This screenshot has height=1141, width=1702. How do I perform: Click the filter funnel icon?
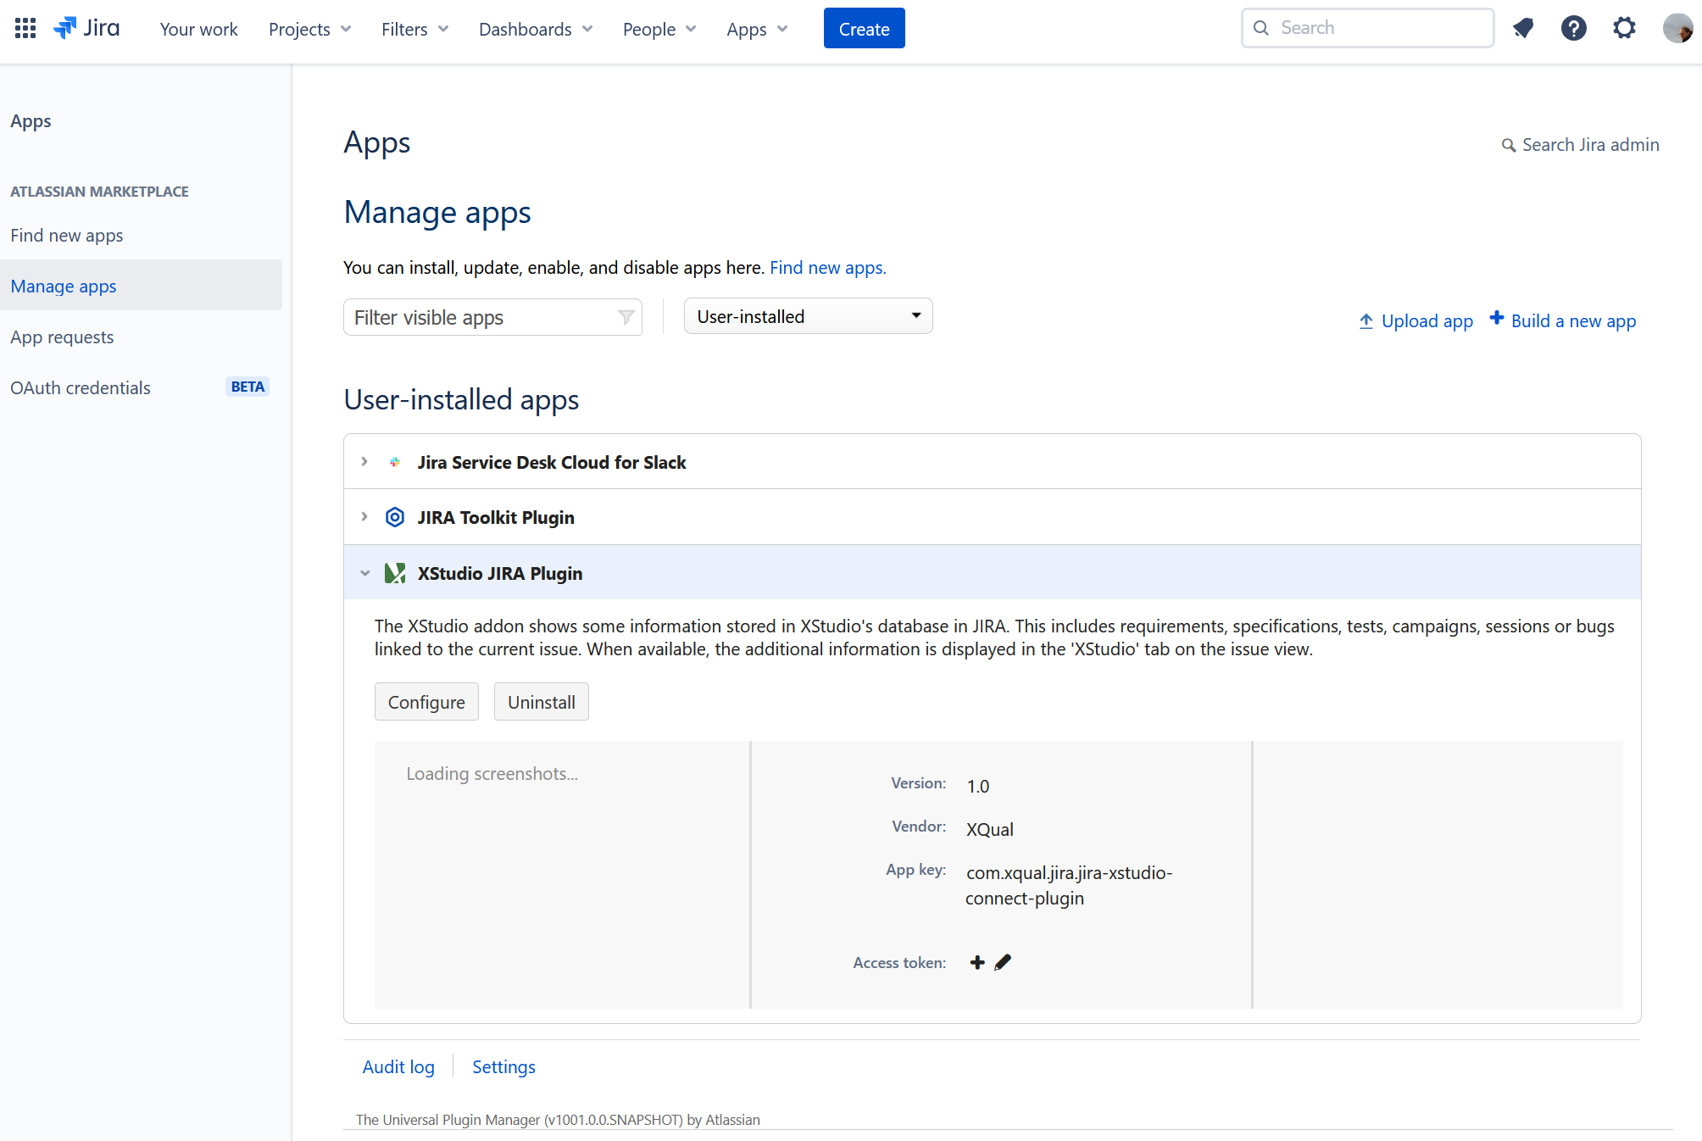[x=626, y=317]
